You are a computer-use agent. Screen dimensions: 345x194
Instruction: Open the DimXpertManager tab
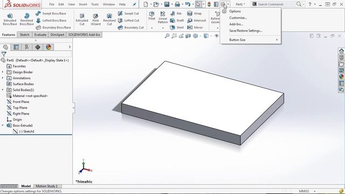point(38,47)
